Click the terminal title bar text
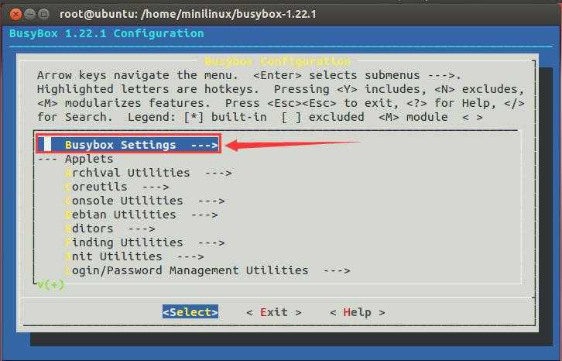The width and height of the screenshot is (562, 361). pos(188,14)
